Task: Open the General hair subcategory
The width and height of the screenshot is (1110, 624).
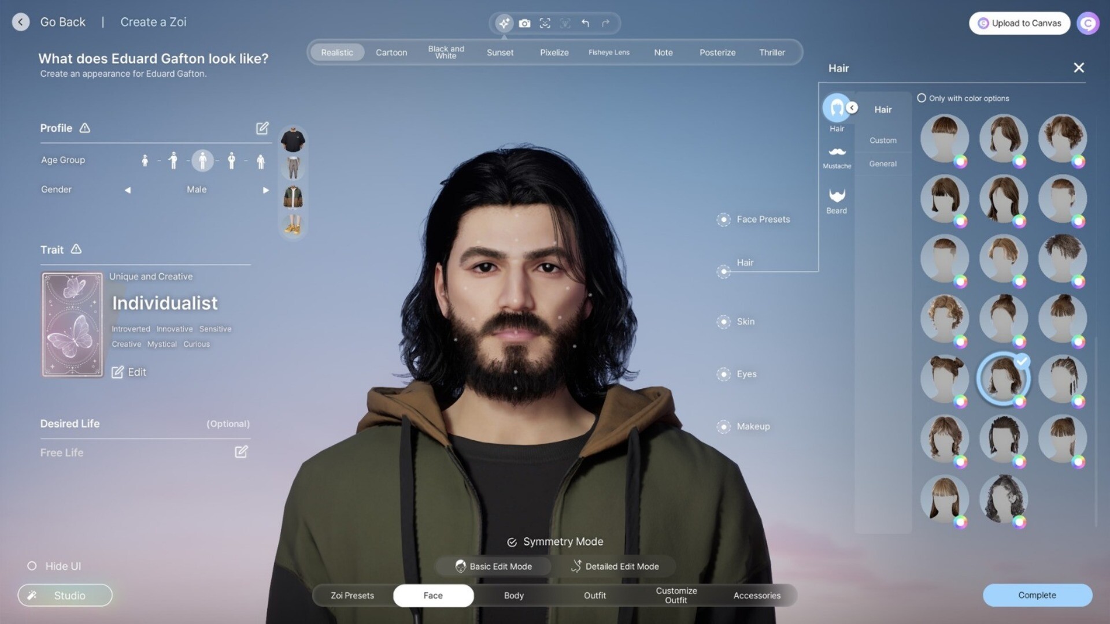Action: 883,164
